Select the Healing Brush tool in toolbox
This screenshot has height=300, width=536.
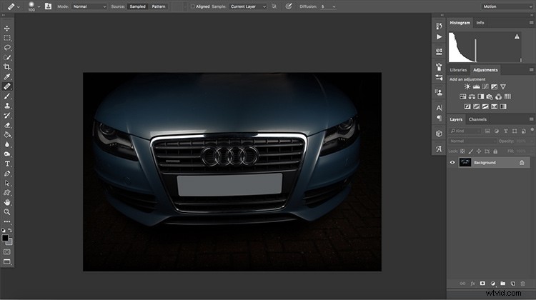pyautogui.click(x=7, y=86)
